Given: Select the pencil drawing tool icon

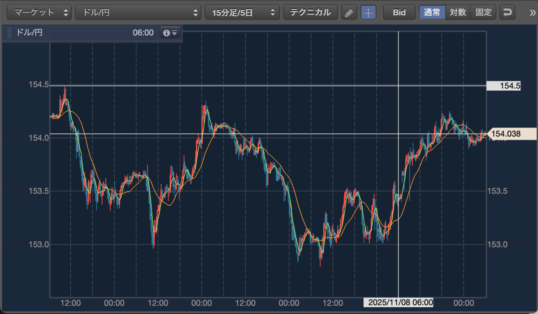Looking at the screenshot, I should click(x=349, y=13).
